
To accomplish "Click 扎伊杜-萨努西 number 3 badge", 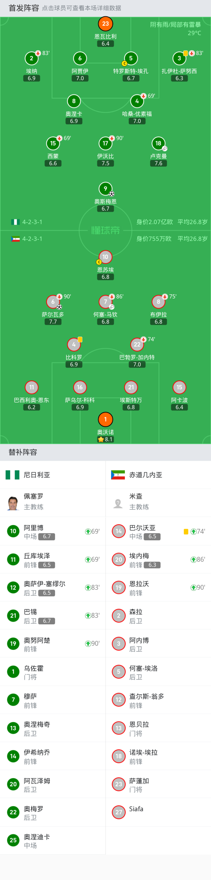I will pyautogui.click(x=179, y=58).
